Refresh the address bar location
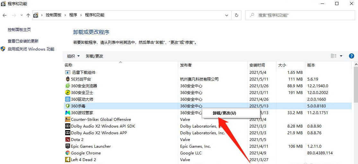This screenshot has height=164, width=358. [237, 15]
